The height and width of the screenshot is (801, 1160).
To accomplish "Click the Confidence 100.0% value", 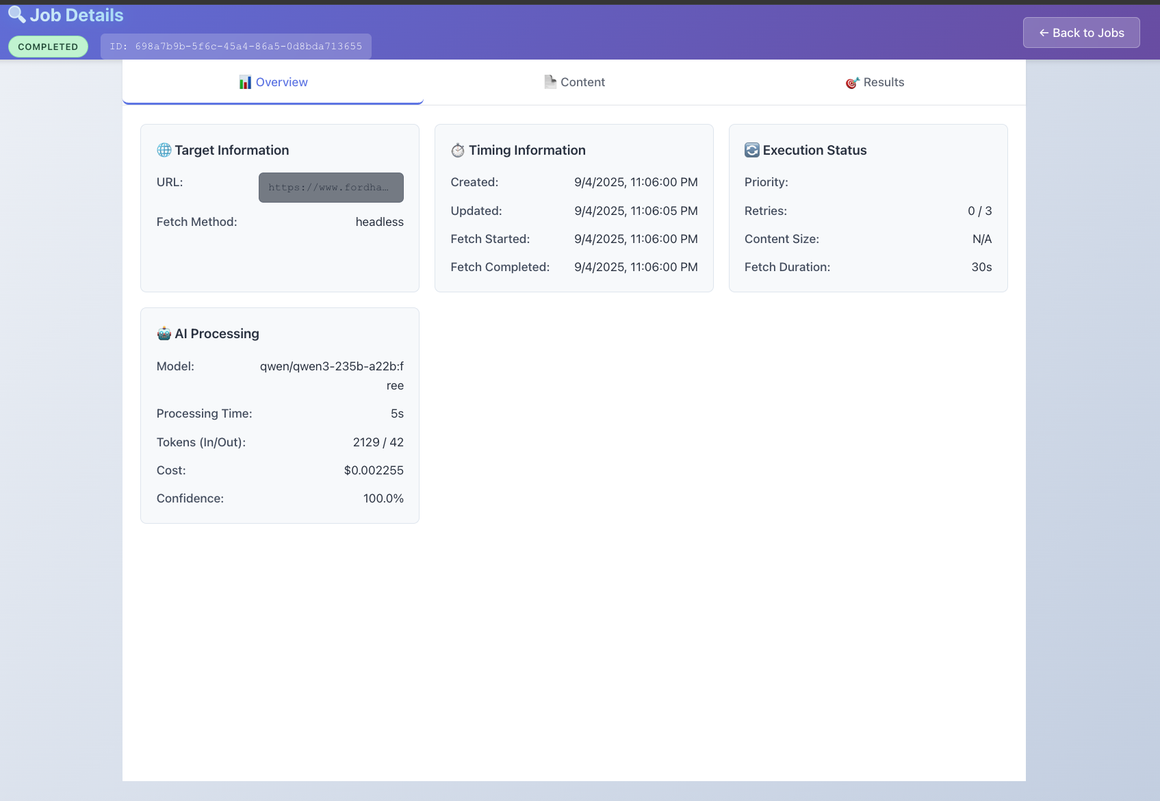I will tap(383, 498).
